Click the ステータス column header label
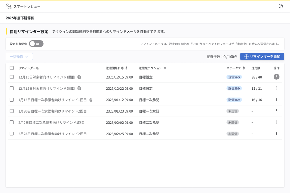This screenshot has height=193, width=290. click(x=233, y=68)
